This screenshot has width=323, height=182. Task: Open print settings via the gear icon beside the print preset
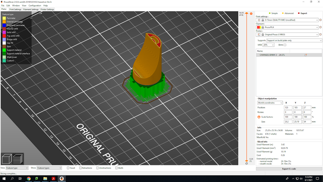320,20
